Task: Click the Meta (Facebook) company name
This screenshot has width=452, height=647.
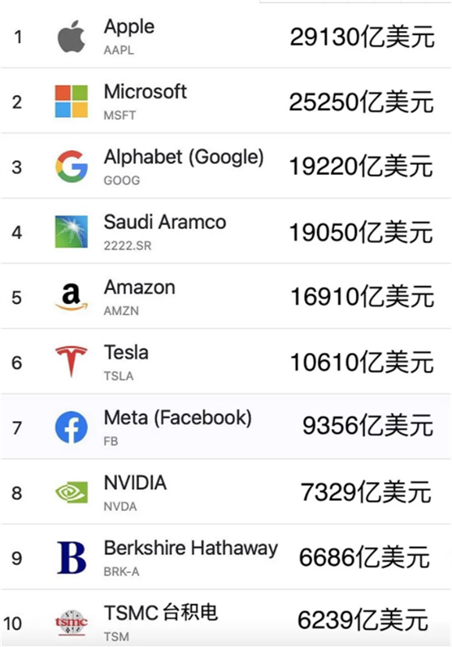Action: [178, 418]
